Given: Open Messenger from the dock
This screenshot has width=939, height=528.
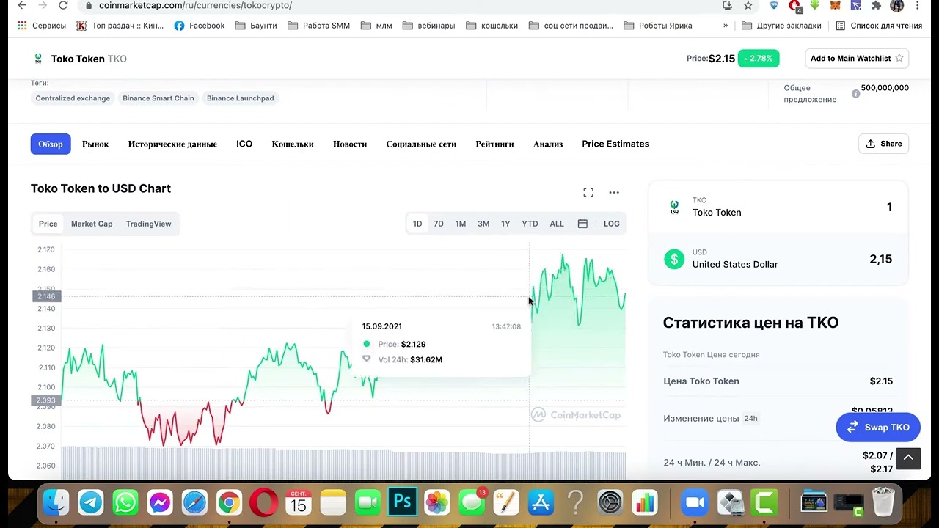Looking at the screenshot, I should pos(160,503).
